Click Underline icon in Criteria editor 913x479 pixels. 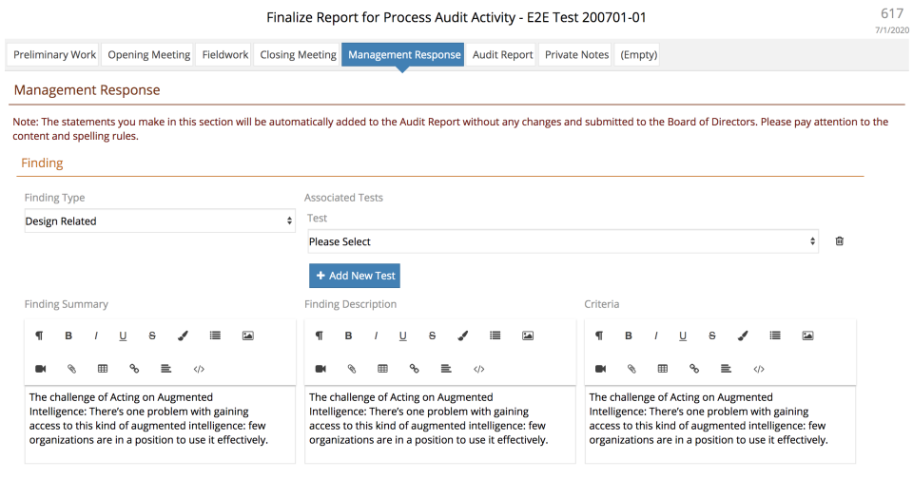tap(683, 335)
